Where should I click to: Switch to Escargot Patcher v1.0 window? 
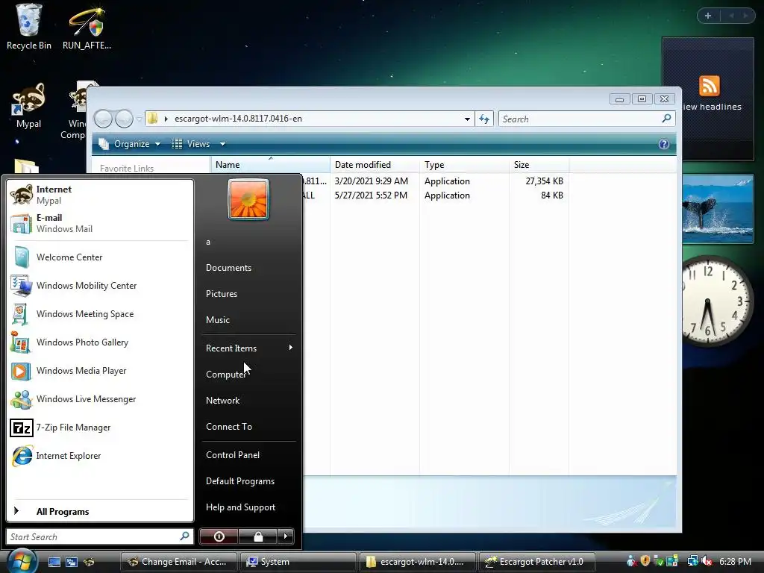coord(536,562)
